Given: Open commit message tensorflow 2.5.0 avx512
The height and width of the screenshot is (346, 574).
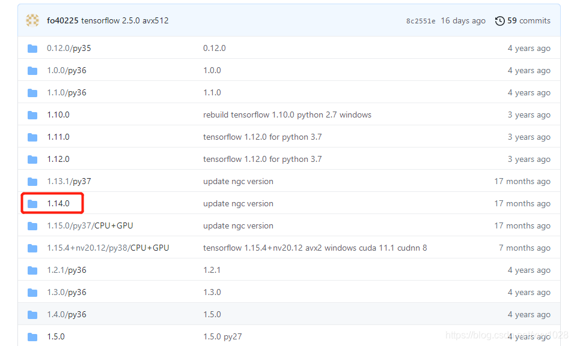Looking at the screenshot, I should pos(125,20).
